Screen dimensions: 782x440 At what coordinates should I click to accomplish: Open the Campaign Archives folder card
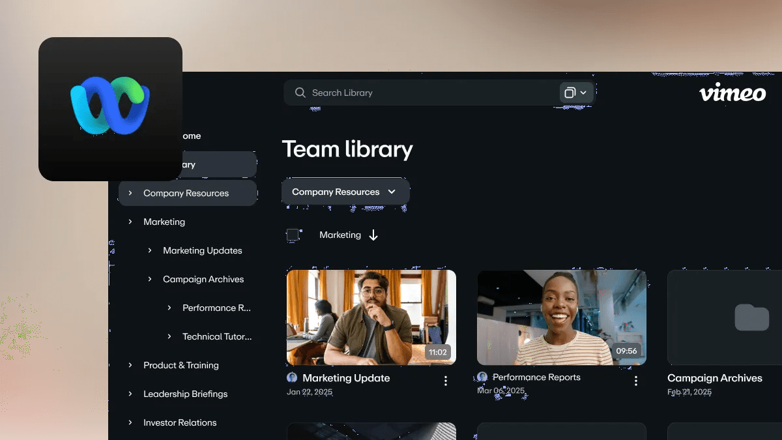(725, 317)
